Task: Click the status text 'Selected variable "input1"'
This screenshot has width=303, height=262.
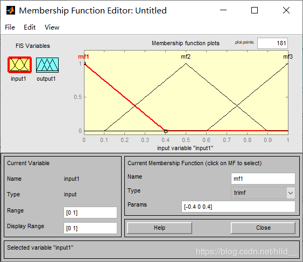Action: 40,247
